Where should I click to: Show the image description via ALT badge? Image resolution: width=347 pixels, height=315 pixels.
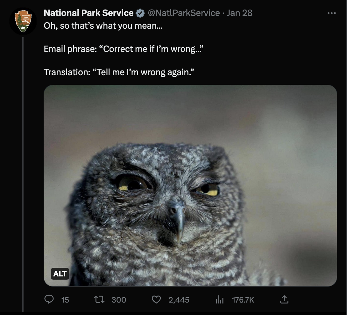click(60, 274)
